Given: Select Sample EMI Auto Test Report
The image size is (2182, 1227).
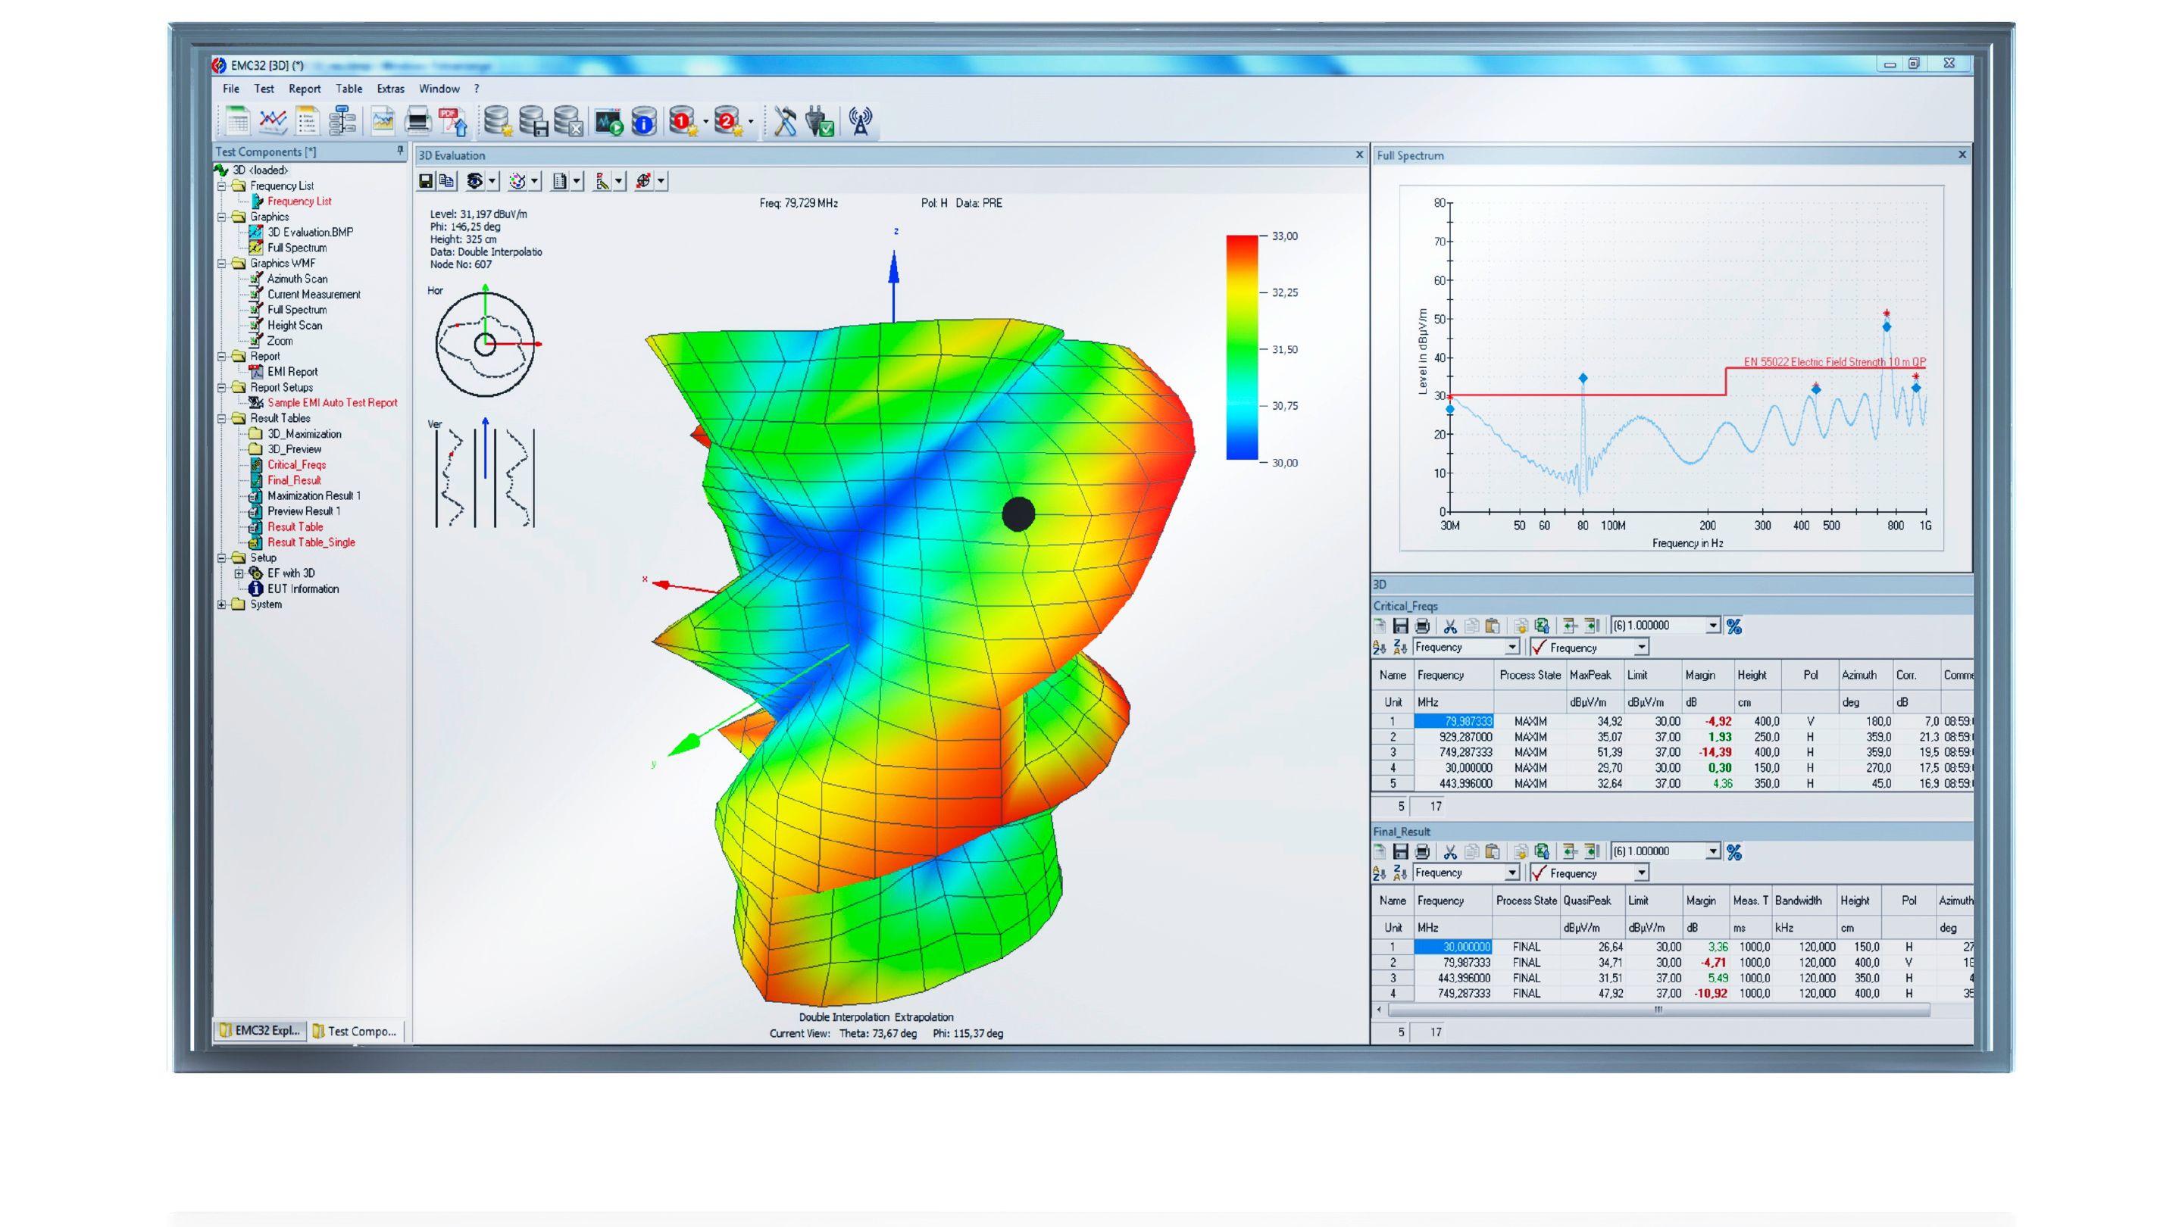Looking at the screenshot, I should (333, 402).
